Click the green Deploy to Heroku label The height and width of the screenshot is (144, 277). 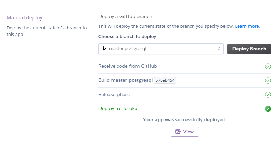118,108
